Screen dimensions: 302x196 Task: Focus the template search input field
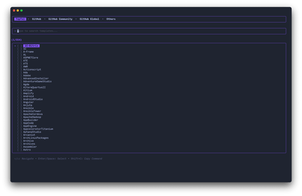149,31
